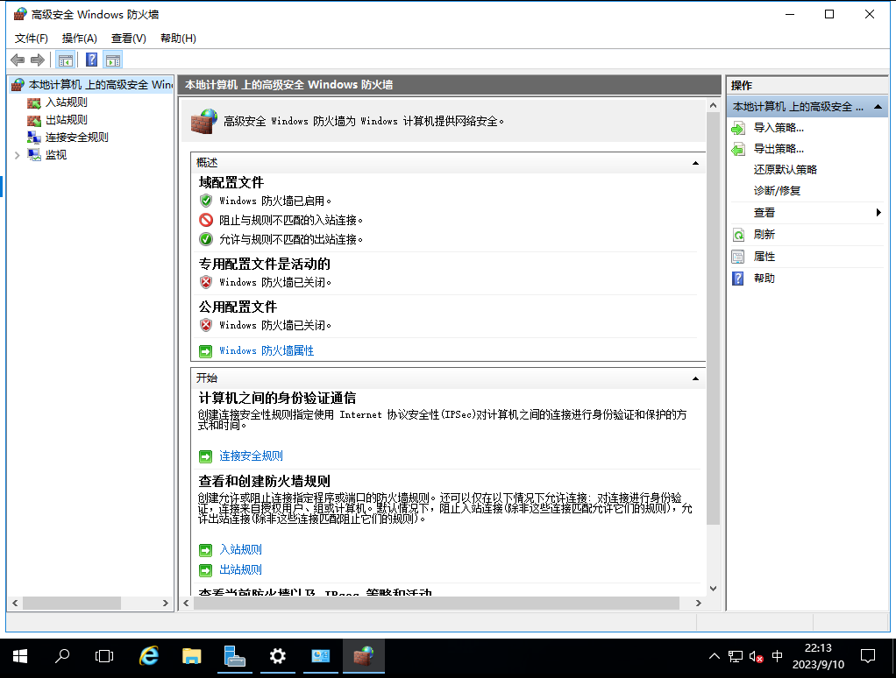
Task: Open the Windows Start menu
Action: (x=20, y=657)
